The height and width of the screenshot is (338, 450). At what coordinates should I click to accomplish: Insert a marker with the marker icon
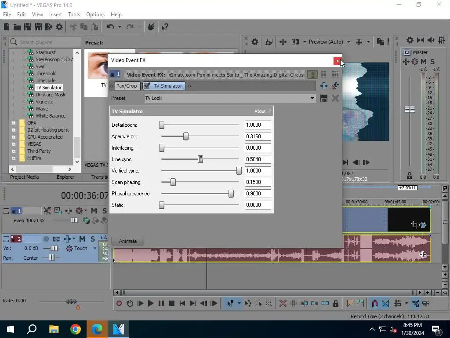[350, 303]
